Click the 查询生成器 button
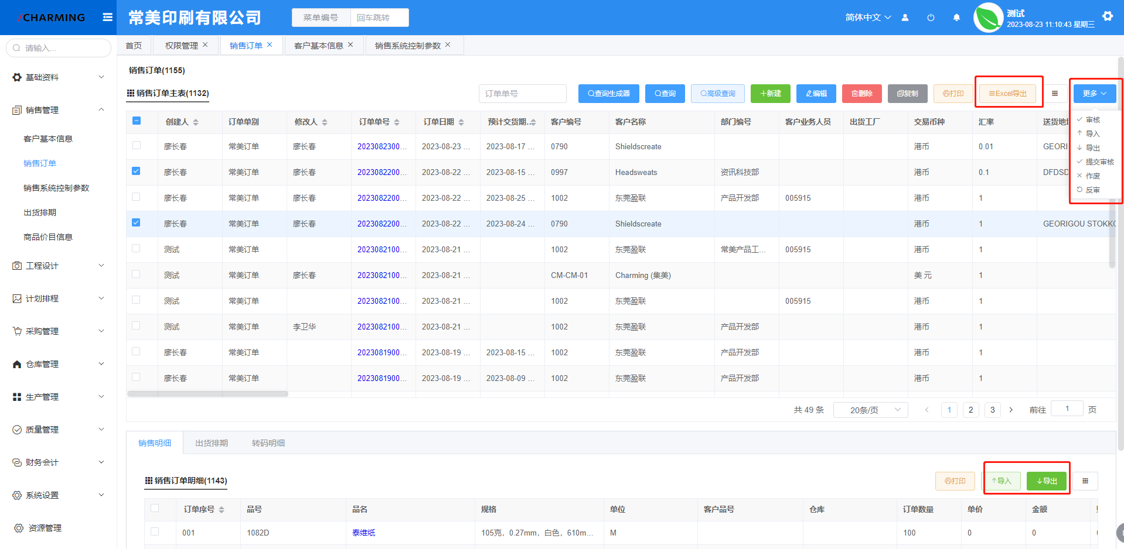This screenshot has height=549, width=1124. pos(609,94)
